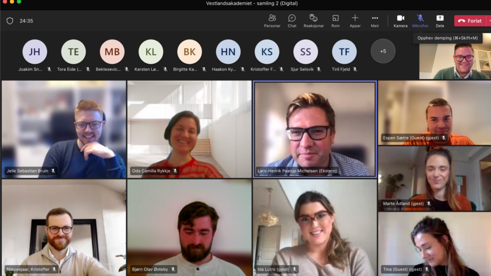
Task: Click muted mic icon beside Kristoffer F...
Action: coord(281,69)
